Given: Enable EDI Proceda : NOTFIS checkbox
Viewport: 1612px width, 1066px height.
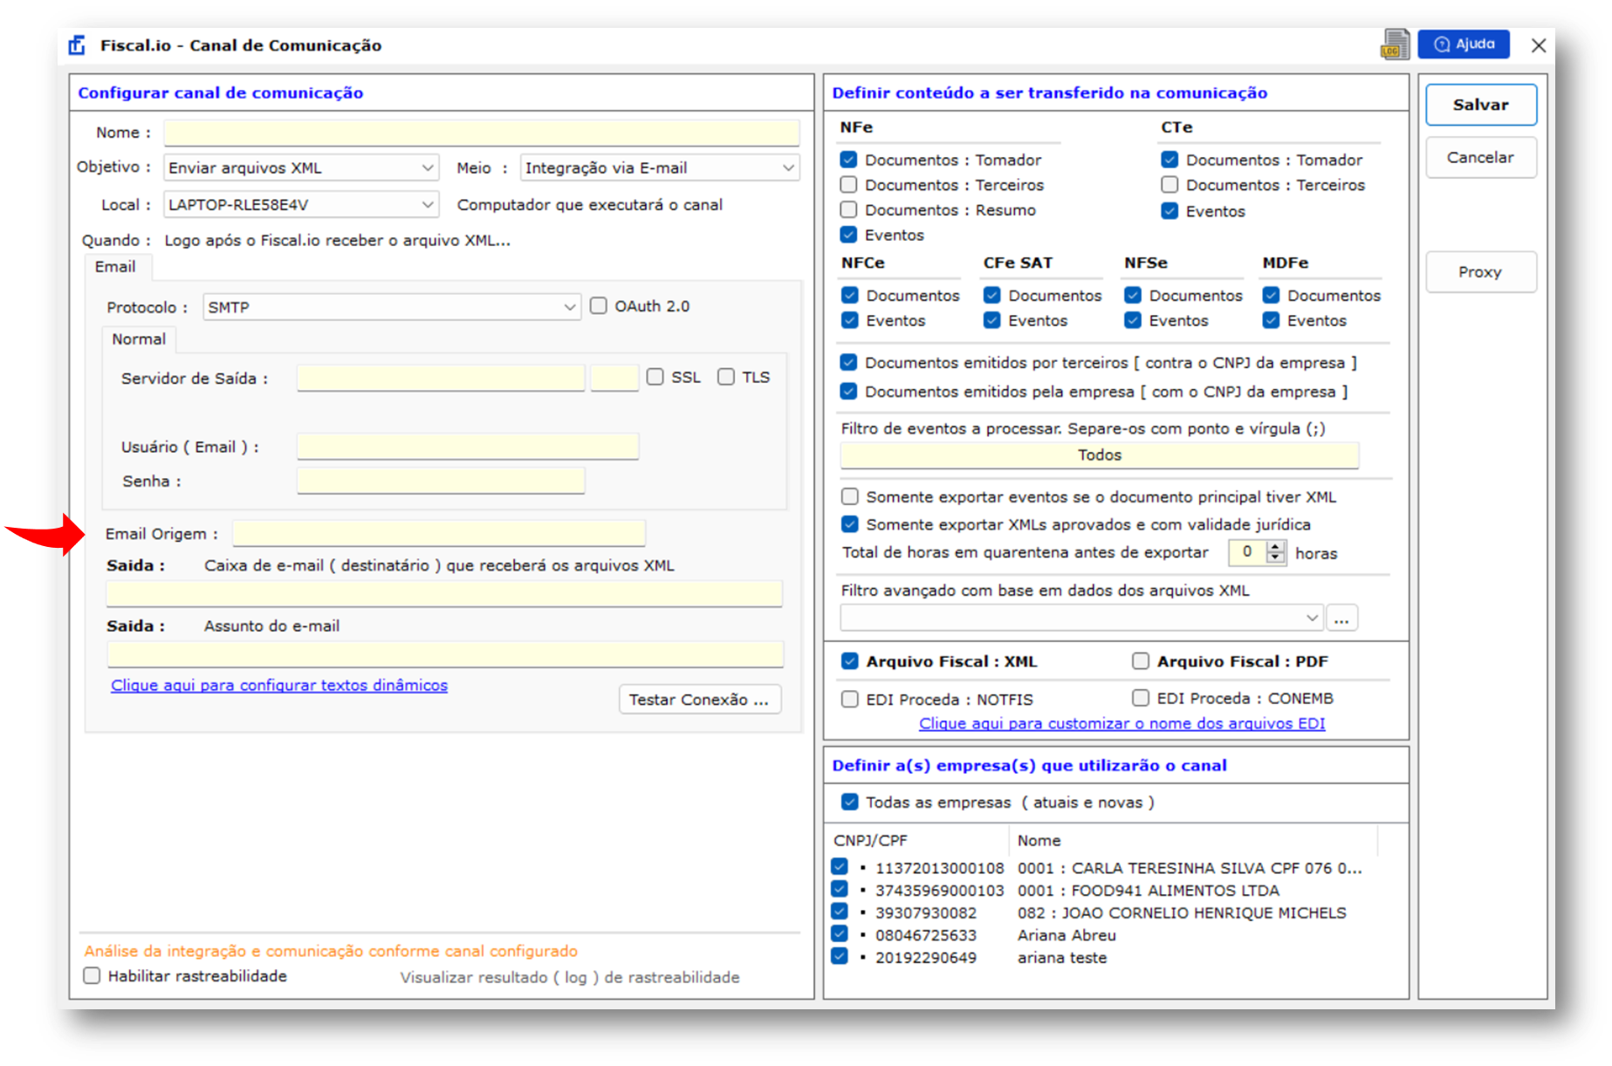Looking at the screenshot, I should (850, 700).
